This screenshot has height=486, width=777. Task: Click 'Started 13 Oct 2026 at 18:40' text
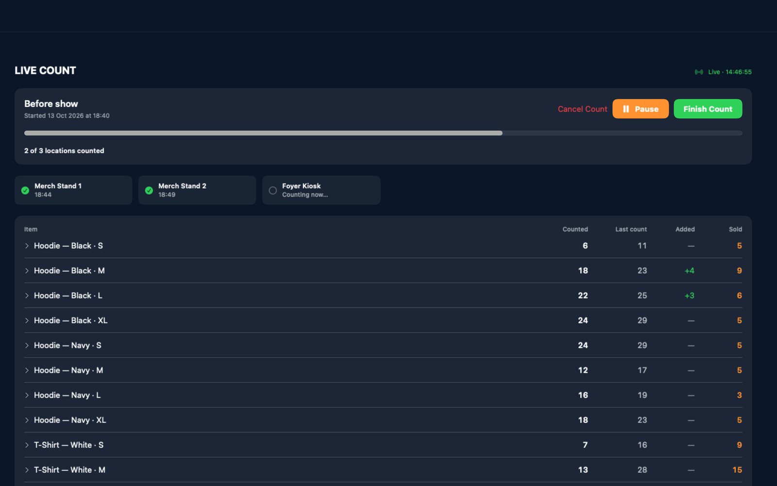tap(67, 116)
